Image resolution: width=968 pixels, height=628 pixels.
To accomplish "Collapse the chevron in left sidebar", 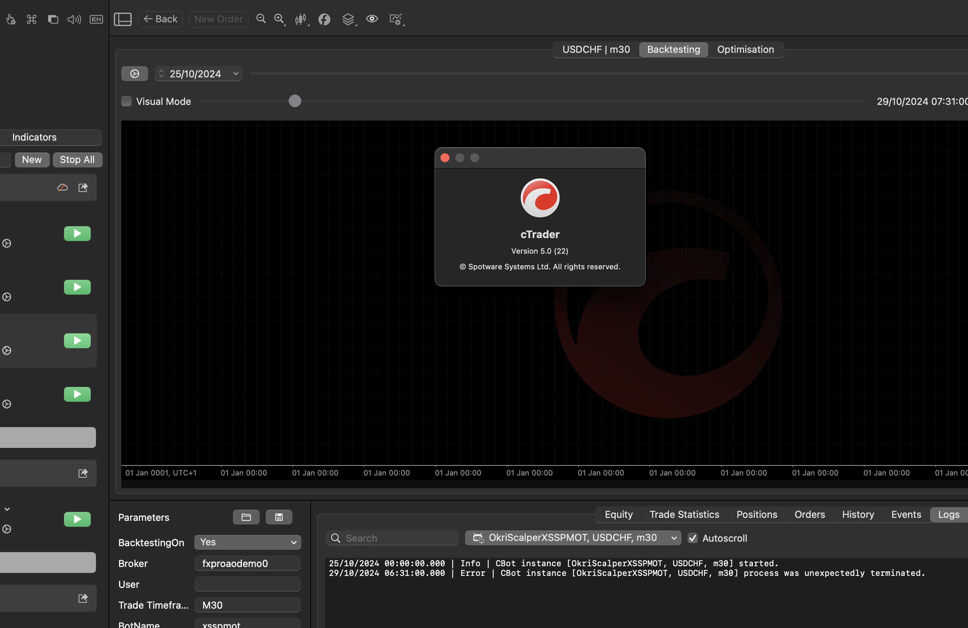I will pos(7,509).
